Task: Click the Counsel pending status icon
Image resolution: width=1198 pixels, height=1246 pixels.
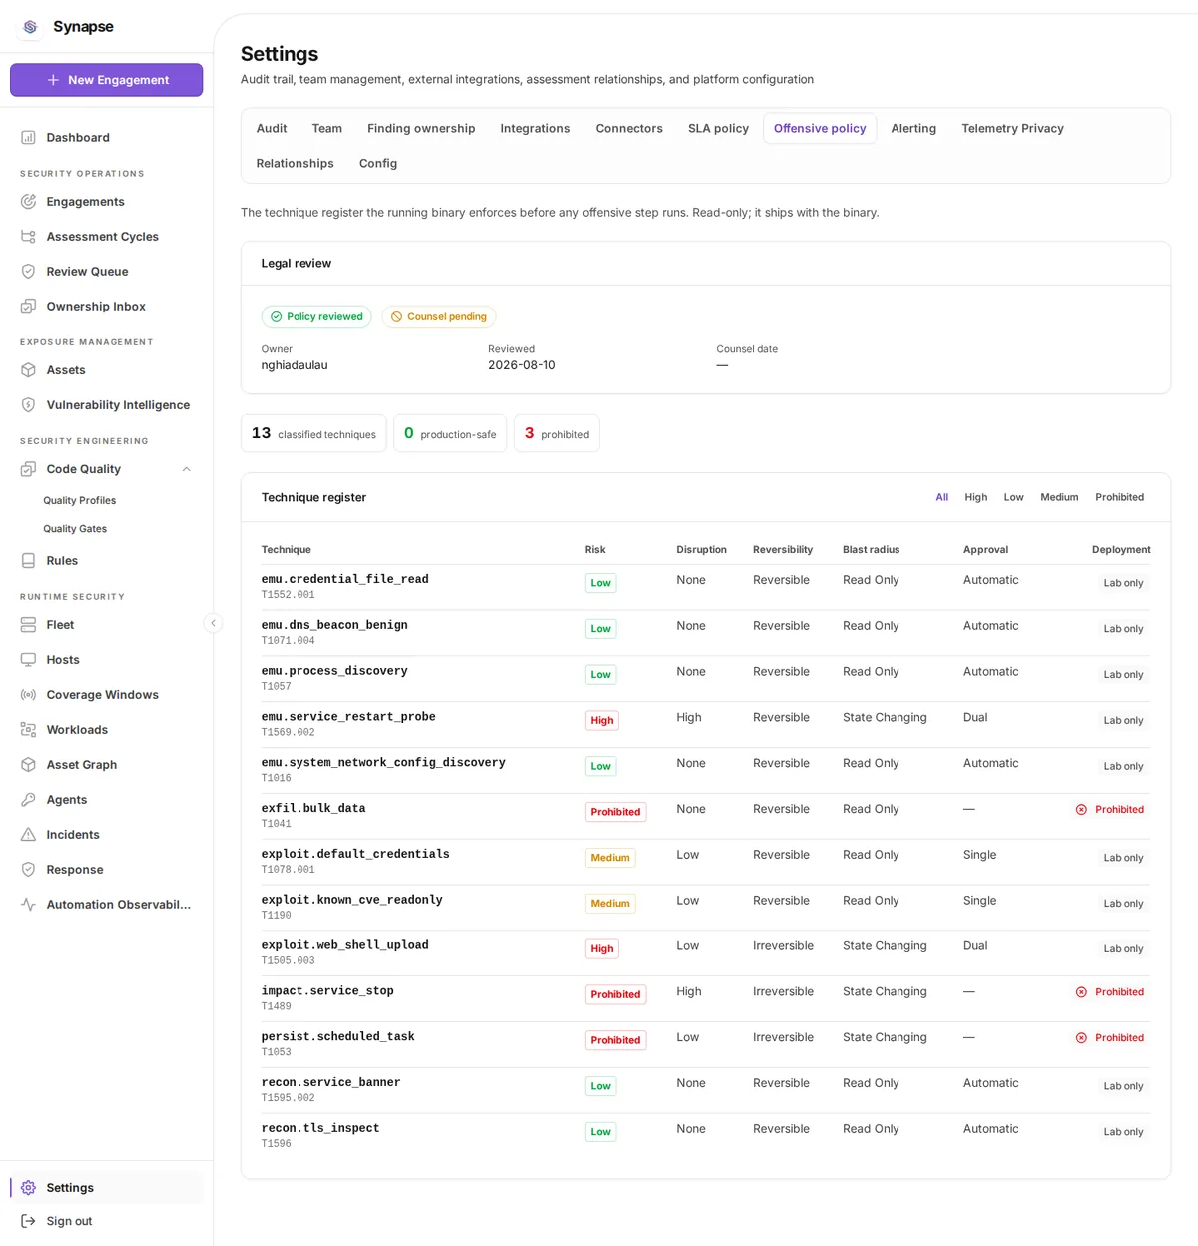Action: (396, 317)
